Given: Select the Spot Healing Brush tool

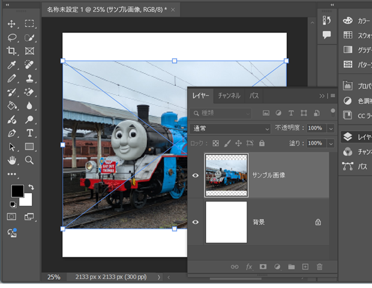Looking at the screenshot, I should pos(29,65).
